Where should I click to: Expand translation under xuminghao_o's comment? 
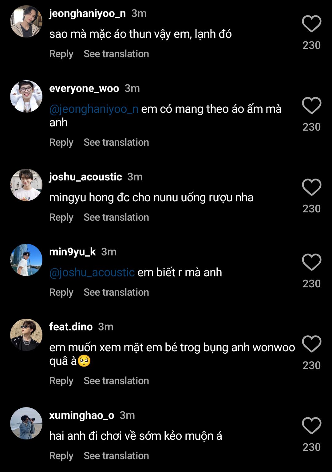click(116, 456)
